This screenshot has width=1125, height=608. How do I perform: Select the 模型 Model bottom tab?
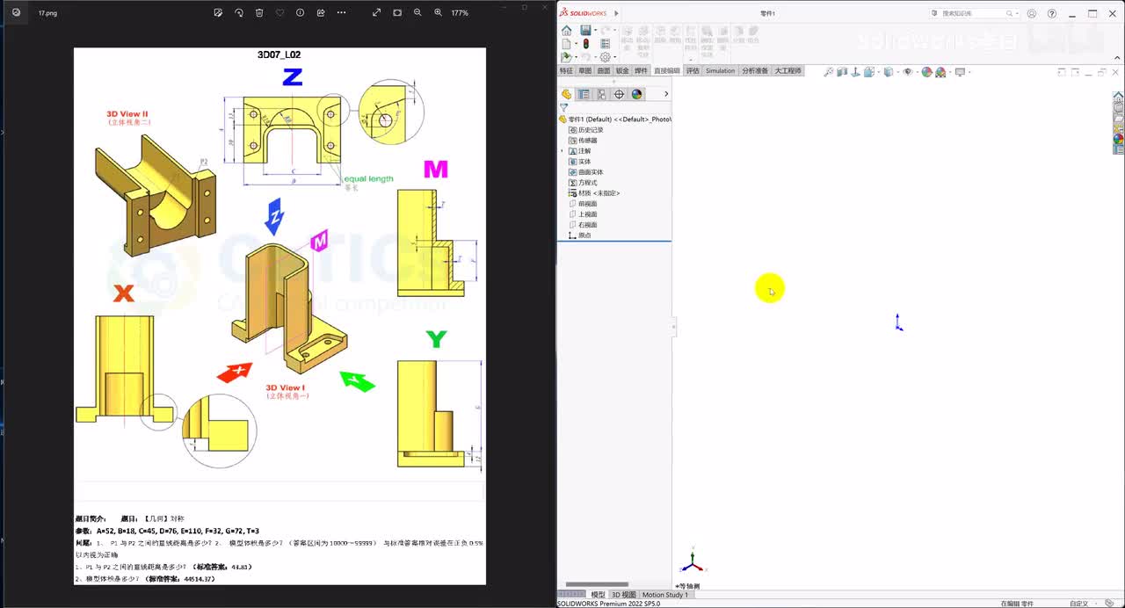598,595
